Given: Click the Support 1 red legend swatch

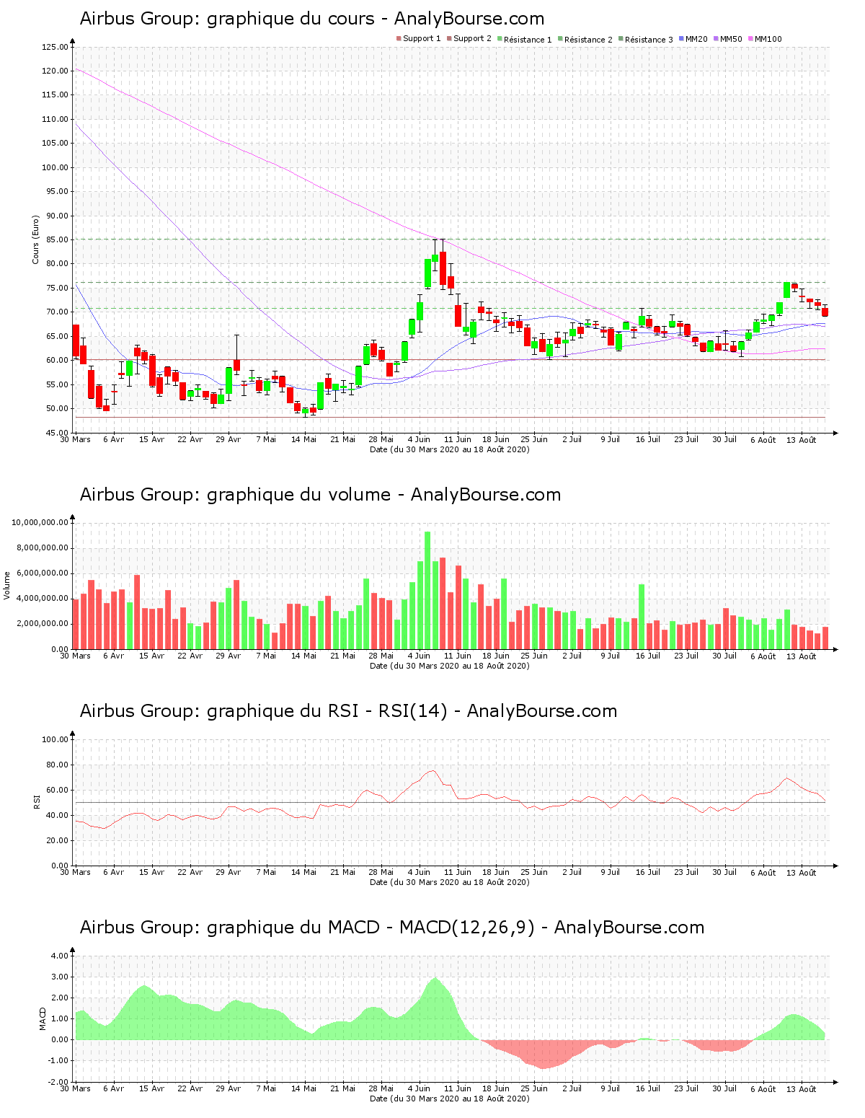Looking at the screenshot, I should point(399,39).
